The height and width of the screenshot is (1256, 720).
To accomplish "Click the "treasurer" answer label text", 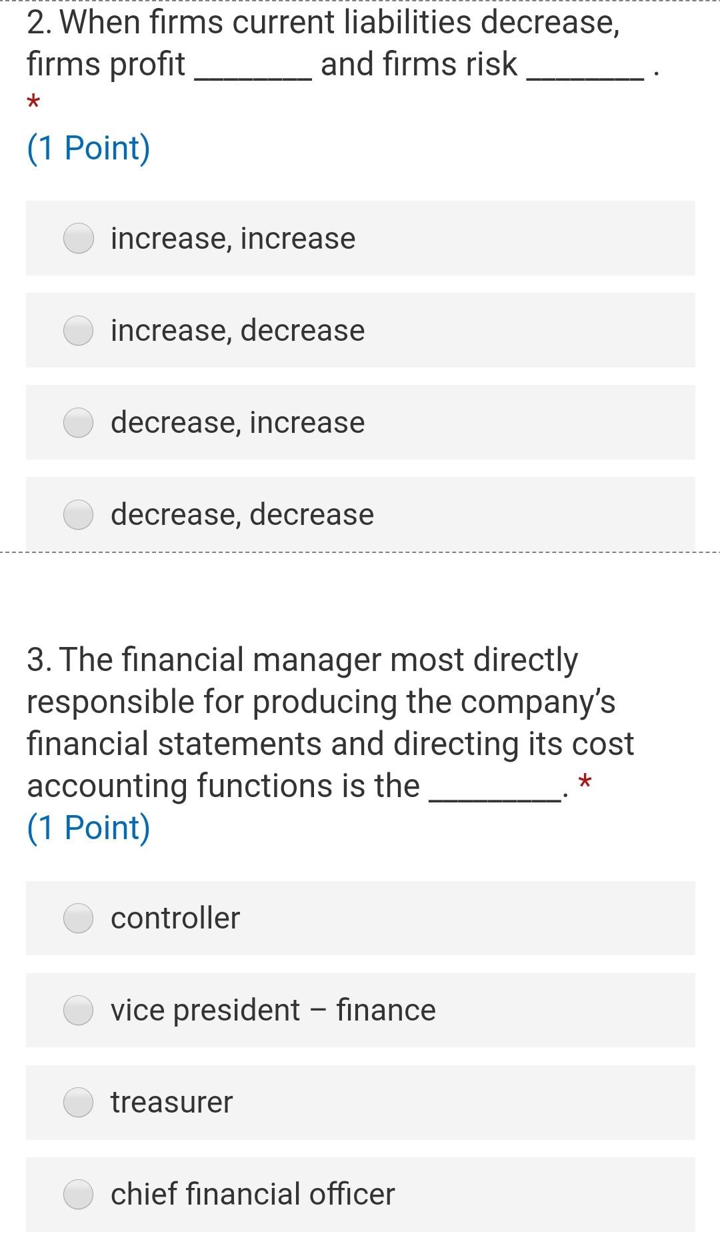I will (172, 1102).
